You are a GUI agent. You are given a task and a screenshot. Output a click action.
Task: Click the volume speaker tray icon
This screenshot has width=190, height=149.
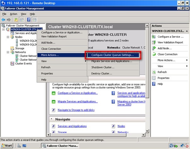click(187, 146)
